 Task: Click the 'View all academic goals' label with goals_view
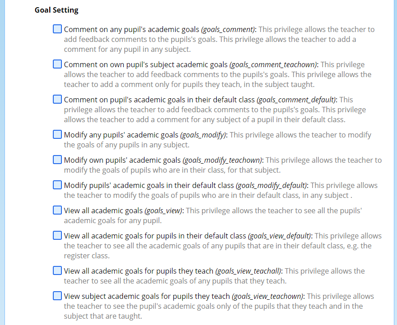click(x=103, y=211)
